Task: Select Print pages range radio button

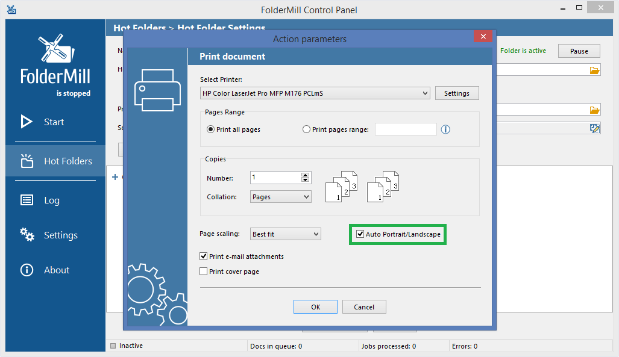Action: 306,129
